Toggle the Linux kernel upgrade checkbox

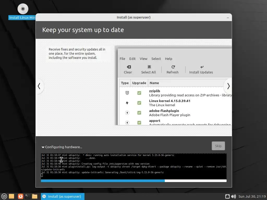pyautogui.click(x=139, y=103)
